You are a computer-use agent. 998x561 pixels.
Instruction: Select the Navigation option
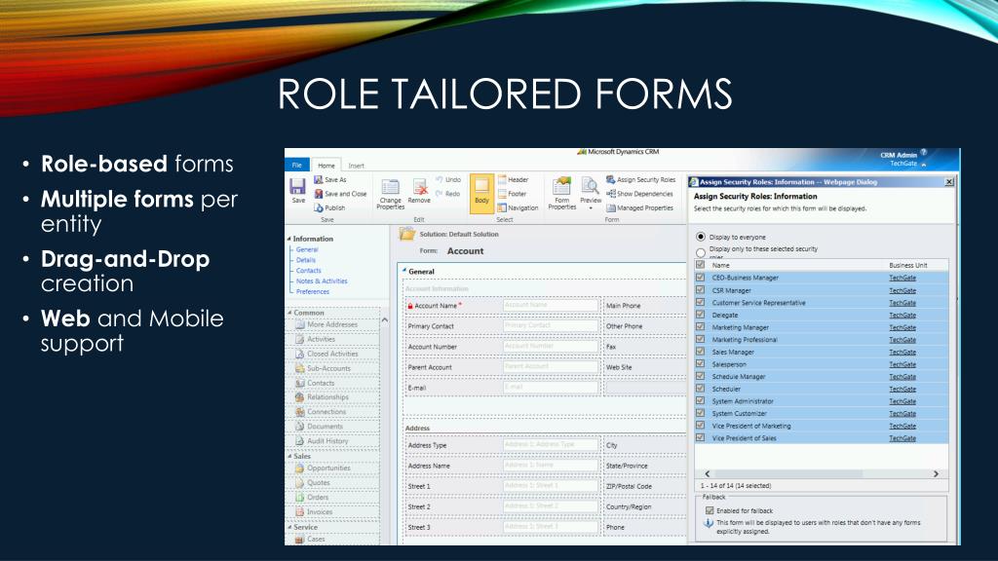click(x=518, y=208)
